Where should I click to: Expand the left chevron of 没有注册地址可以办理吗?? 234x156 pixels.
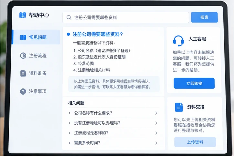69,123
